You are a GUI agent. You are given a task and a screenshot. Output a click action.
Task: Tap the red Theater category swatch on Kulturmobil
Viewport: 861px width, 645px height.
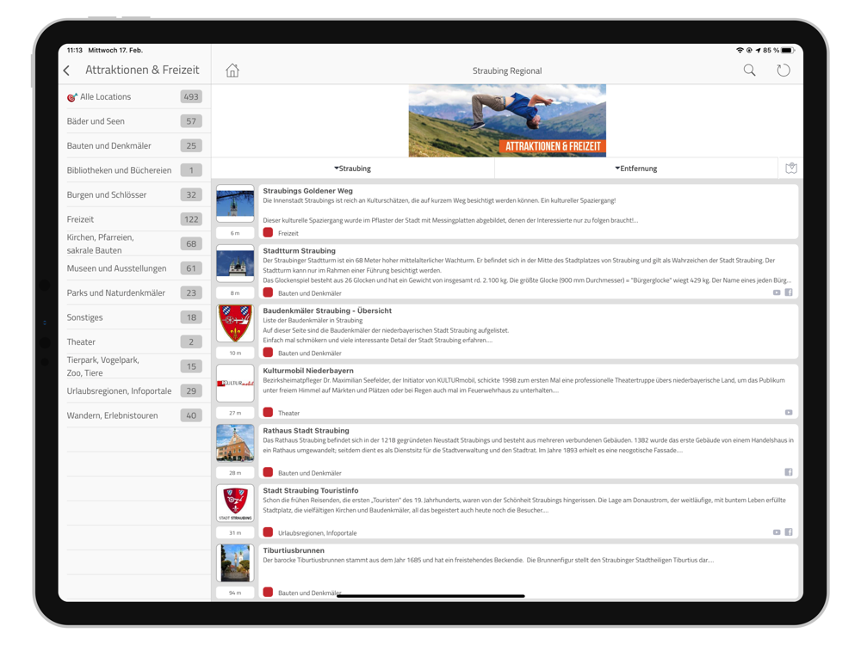click(x=268, y=413)
